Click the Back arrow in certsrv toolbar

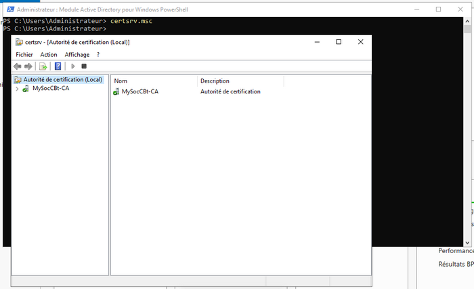pos(18,66)
